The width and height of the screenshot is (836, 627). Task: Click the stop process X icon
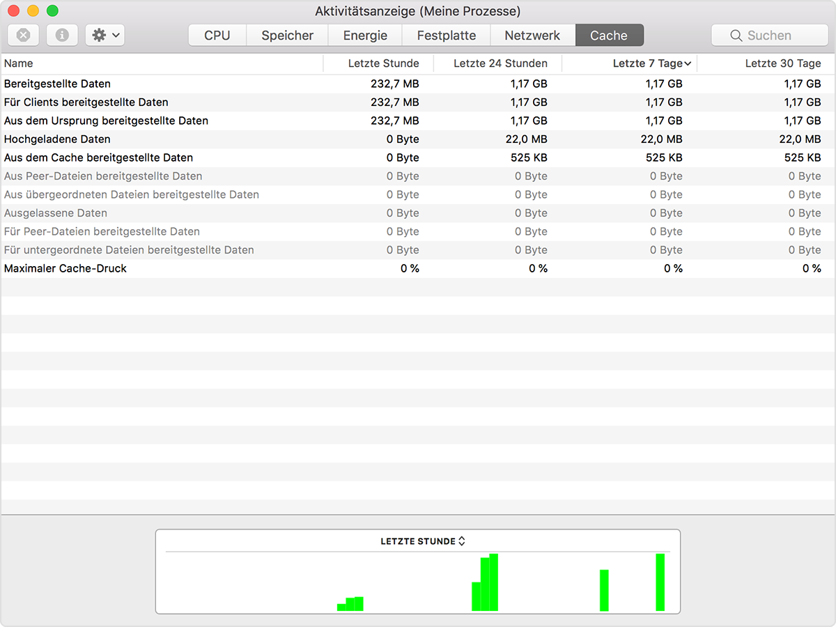point(24,35)
